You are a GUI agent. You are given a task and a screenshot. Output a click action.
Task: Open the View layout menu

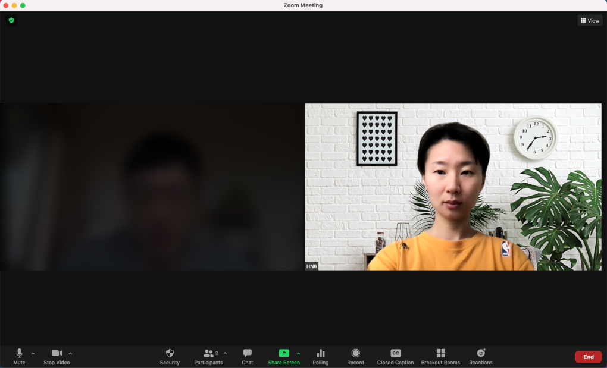[x=590, y=20]
